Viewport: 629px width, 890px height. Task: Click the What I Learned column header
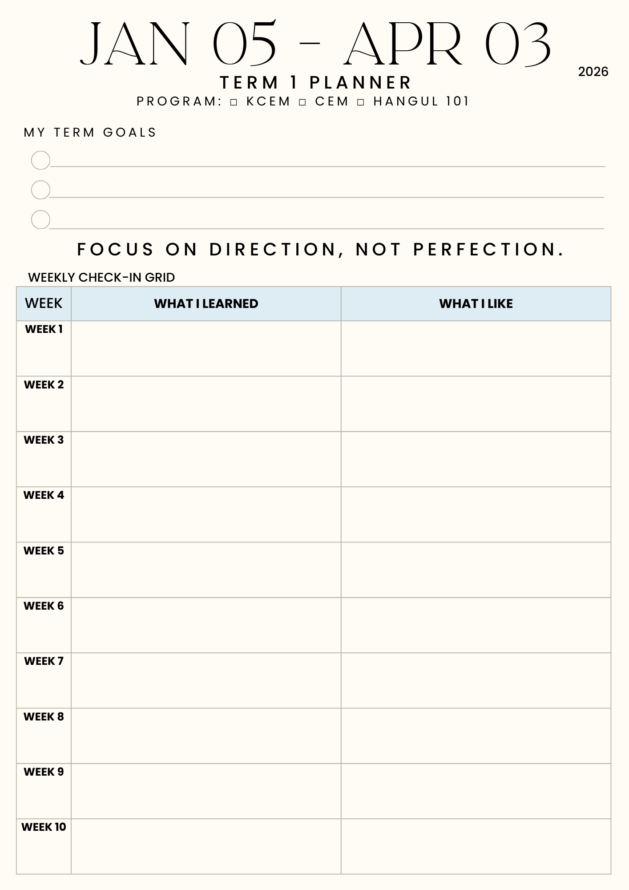[x=206, y=303]
